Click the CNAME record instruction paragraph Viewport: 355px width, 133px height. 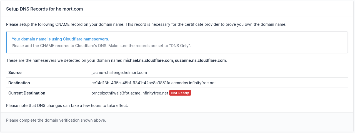click(146, 24)
